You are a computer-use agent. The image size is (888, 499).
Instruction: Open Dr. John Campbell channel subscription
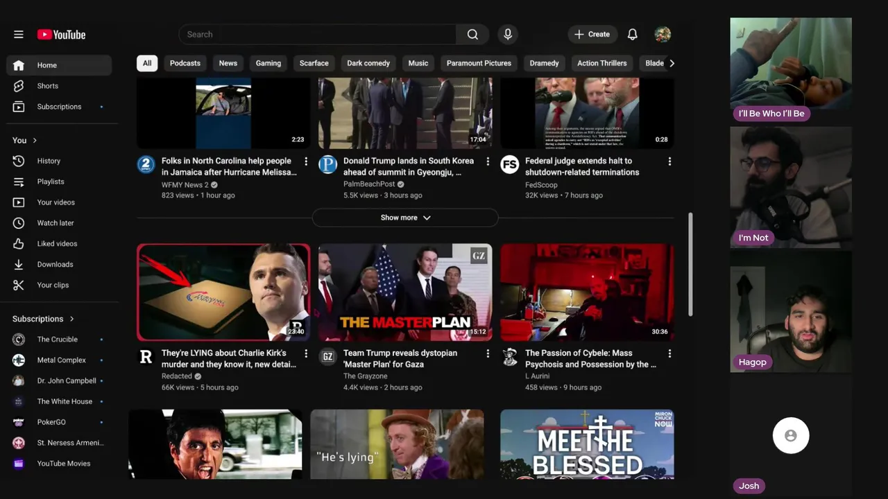[59, 380]
